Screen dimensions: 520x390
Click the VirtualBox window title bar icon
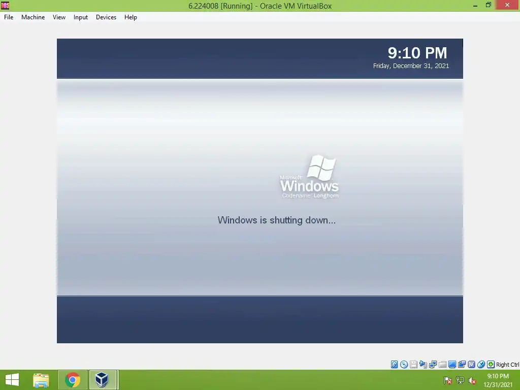[x=5, y=6]
